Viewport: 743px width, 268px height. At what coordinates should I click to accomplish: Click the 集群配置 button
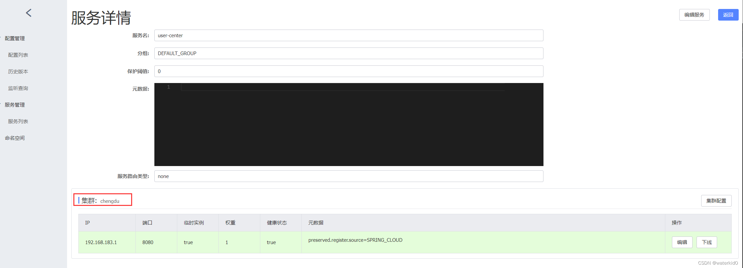point(716,201)
